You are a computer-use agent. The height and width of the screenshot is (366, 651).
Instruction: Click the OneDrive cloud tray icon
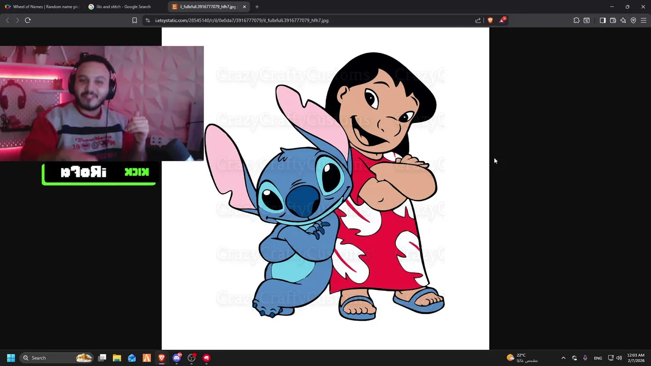coord(575,358)
